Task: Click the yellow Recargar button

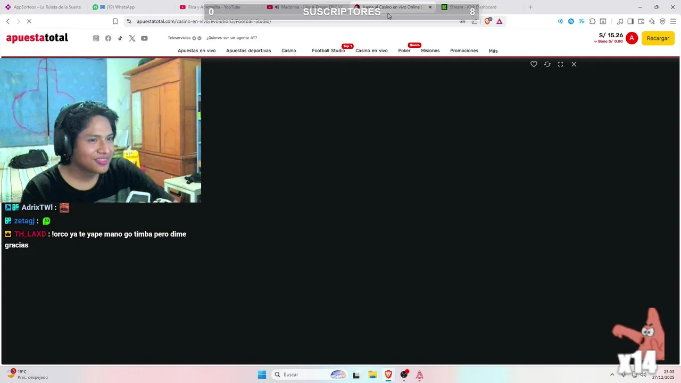Action: (658, 38)
